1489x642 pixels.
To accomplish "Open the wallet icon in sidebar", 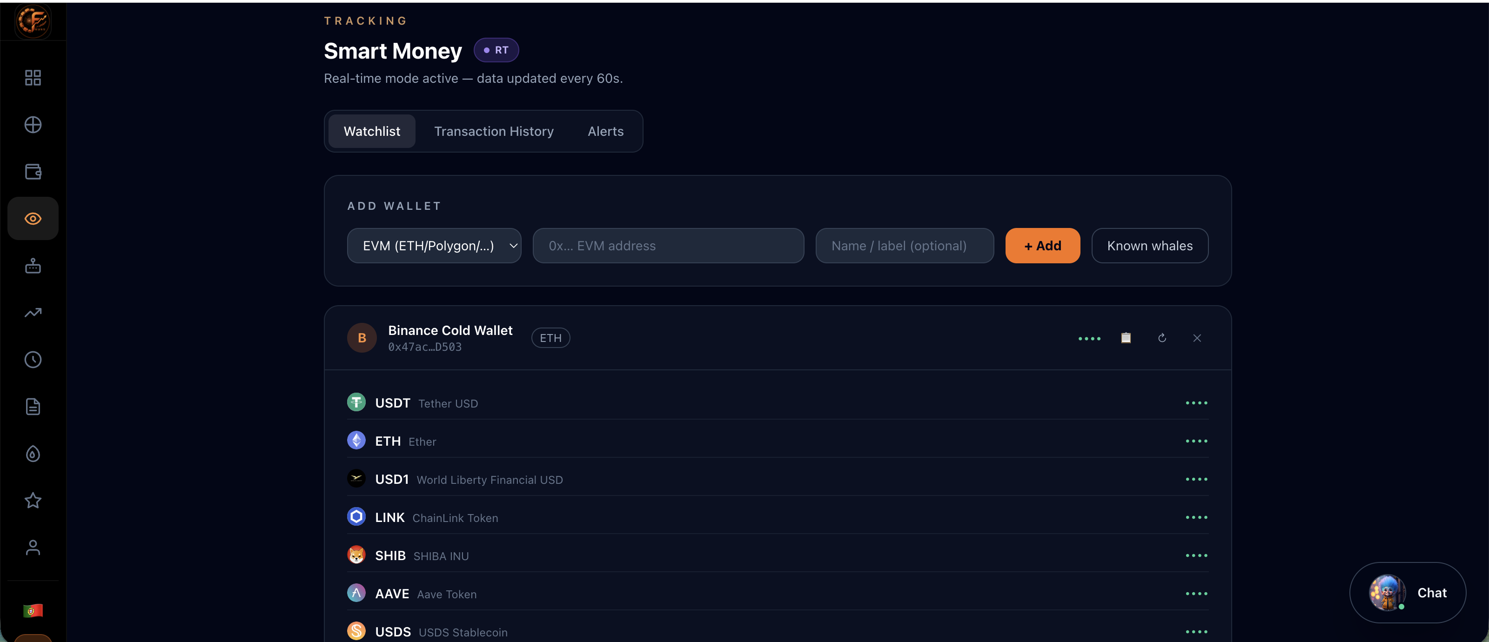I will point(33,172).
